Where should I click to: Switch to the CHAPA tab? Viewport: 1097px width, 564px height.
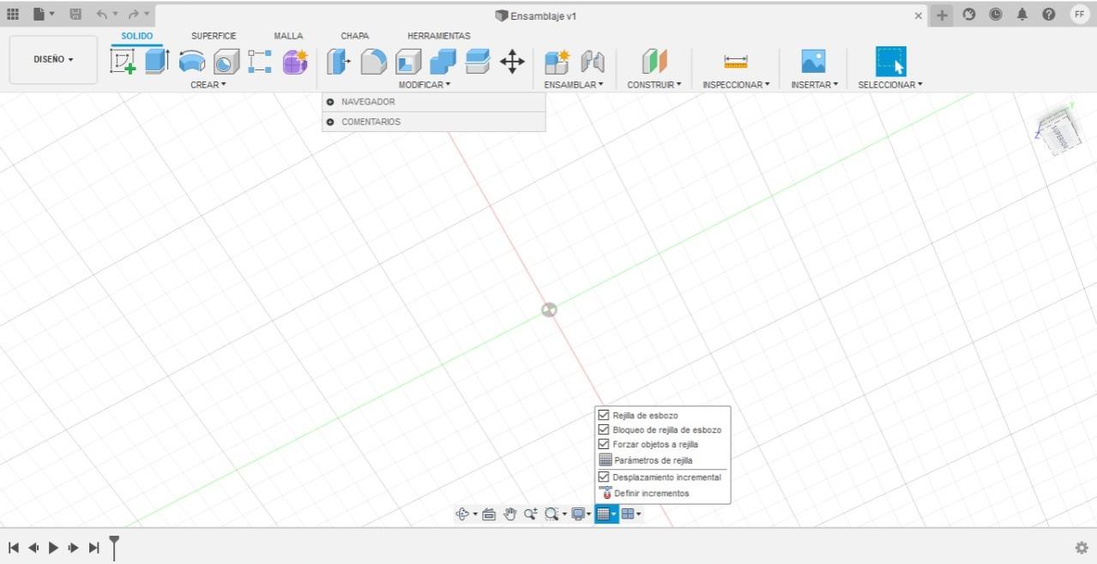tap(354, 36)
